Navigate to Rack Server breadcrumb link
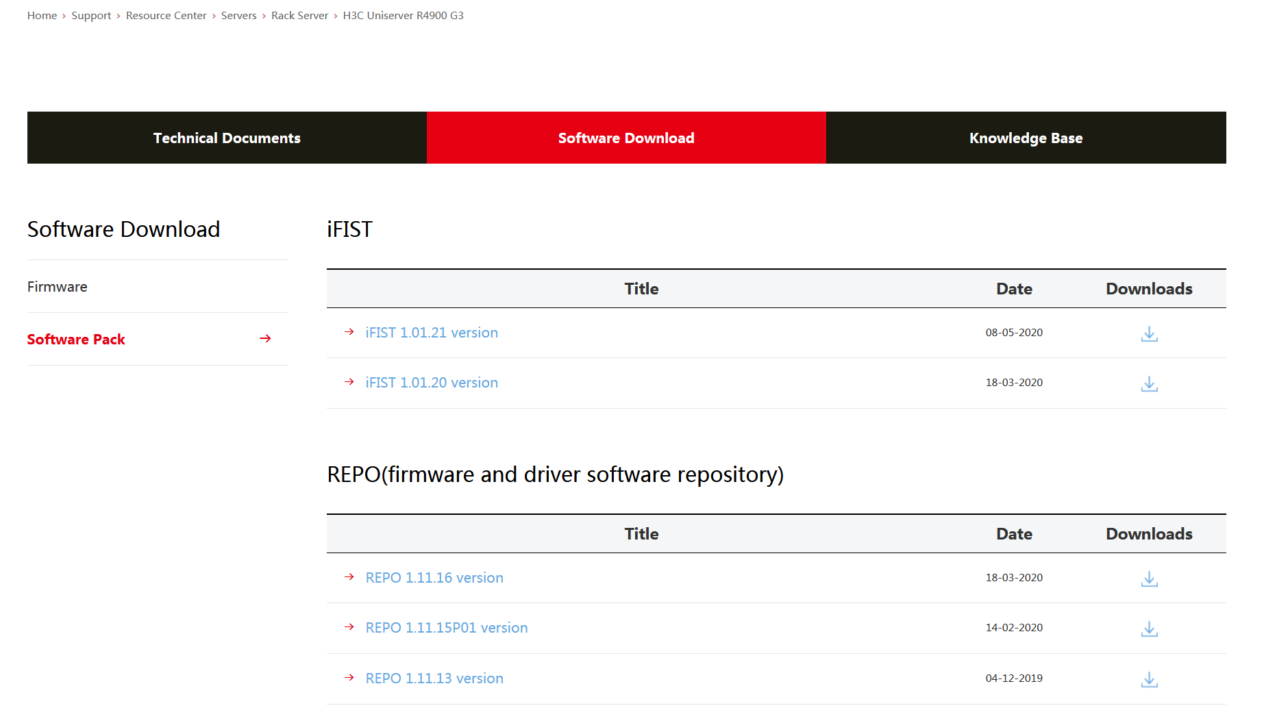 point(299,15)
